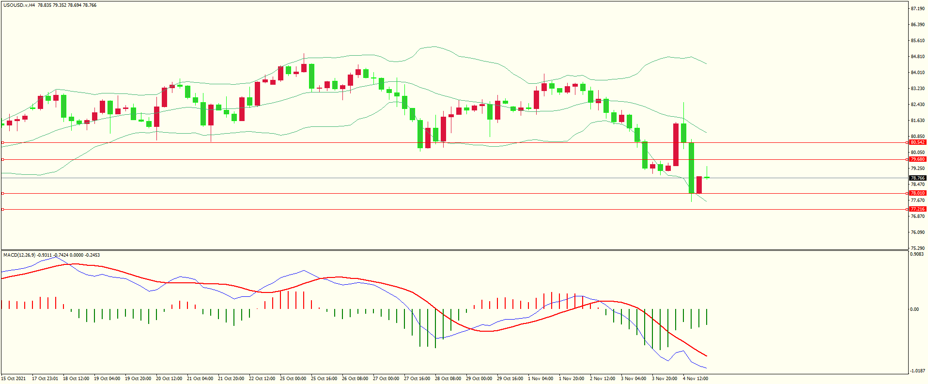Screen dimensions: 928x384
Task: Click left handle of 79.680 horizontal line
Action: click(2, 159)
